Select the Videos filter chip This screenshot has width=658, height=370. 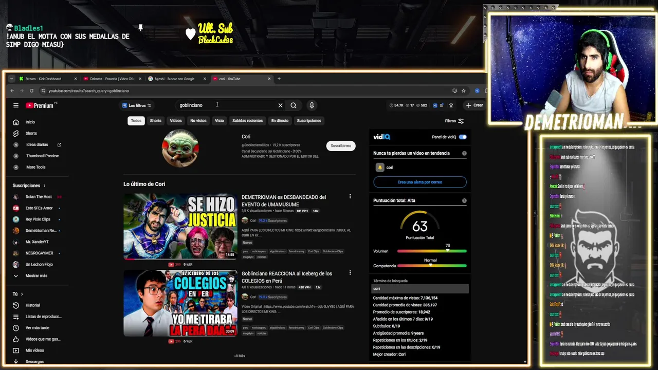click(x=176, y=121)
